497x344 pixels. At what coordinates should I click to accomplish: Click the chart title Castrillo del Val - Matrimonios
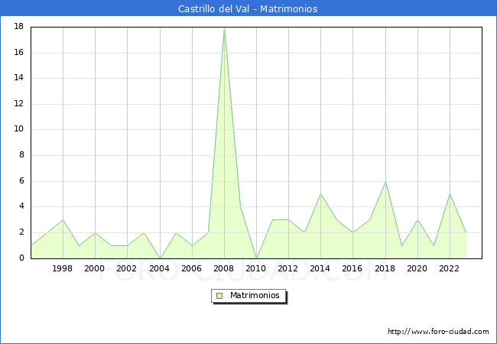point(248,9)
